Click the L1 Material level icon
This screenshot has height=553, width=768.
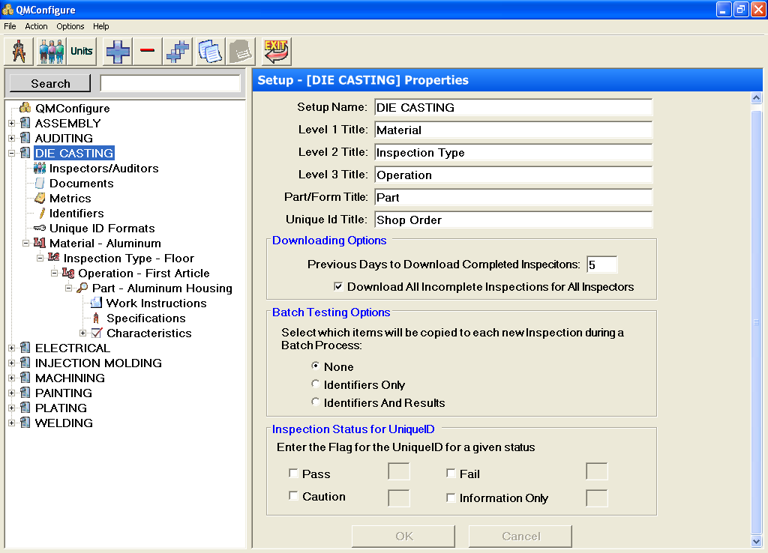coord(40,244)
